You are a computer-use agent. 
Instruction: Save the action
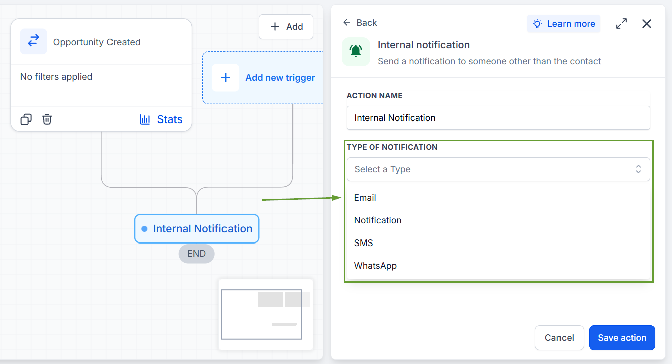click(x=622, y=338)
